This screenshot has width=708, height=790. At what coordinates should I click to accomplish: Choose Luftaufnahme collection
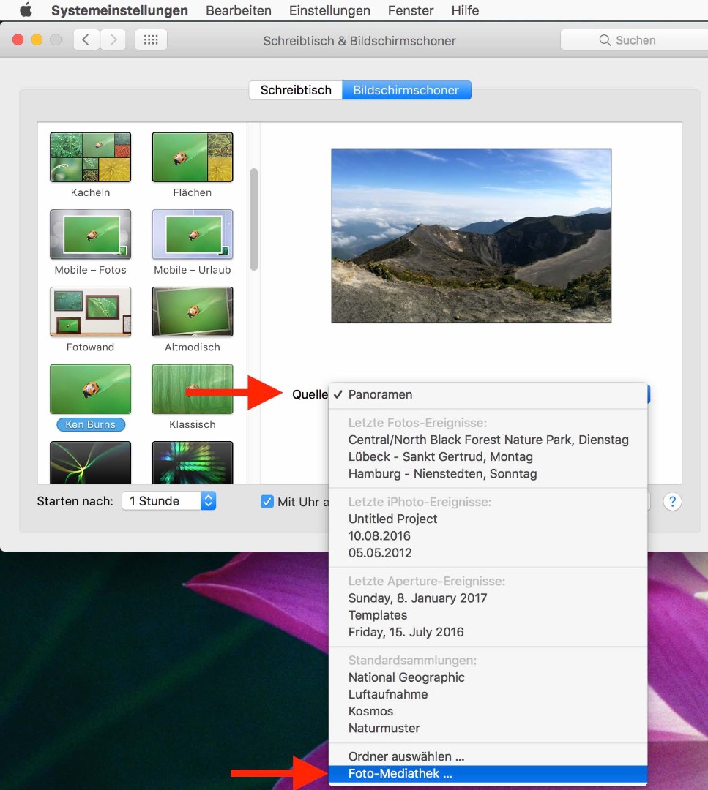(x=488, y=694)
